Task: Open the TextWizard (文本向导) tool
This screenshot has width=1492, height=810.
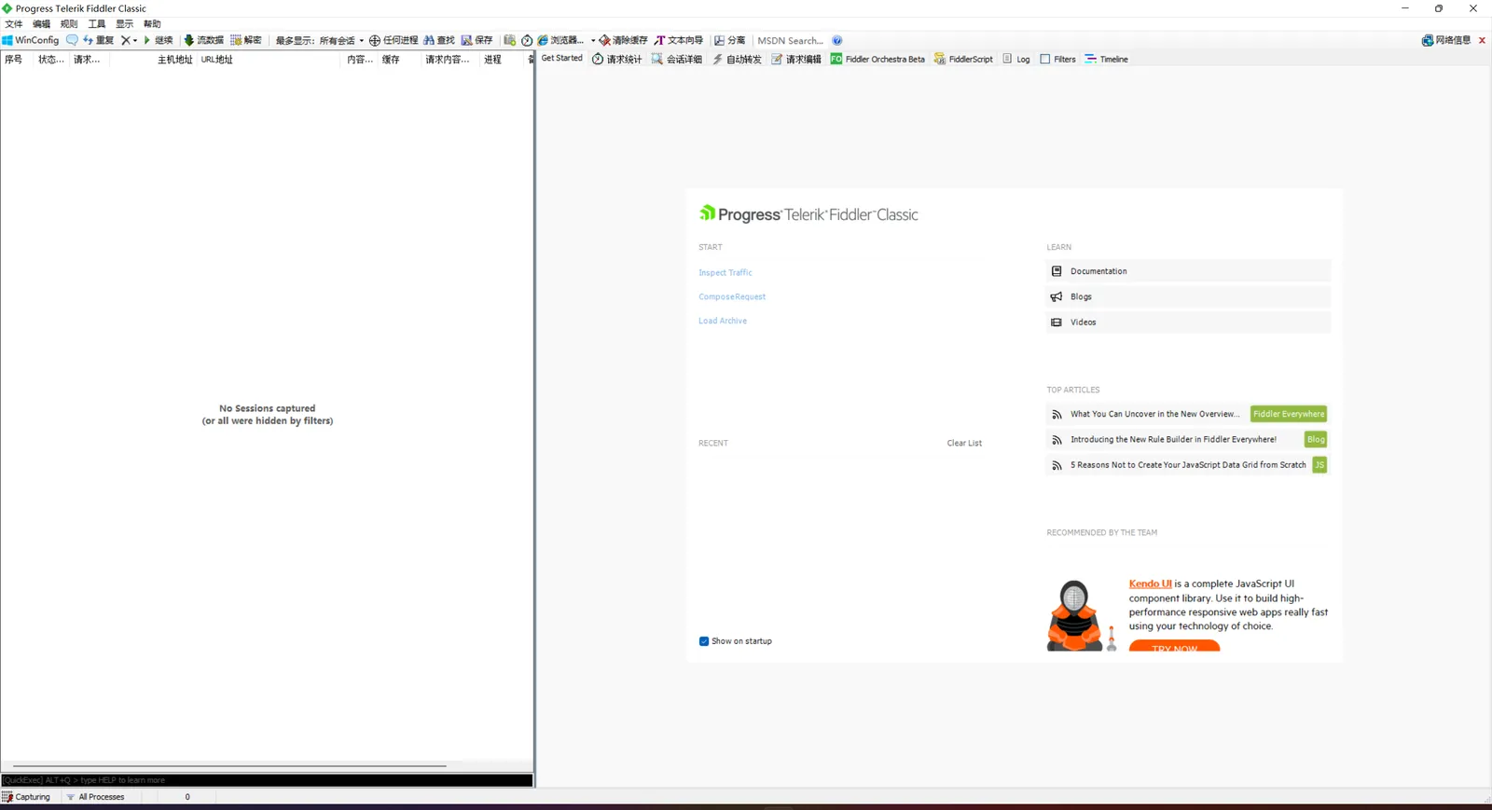Action: (x=679, y=40)
